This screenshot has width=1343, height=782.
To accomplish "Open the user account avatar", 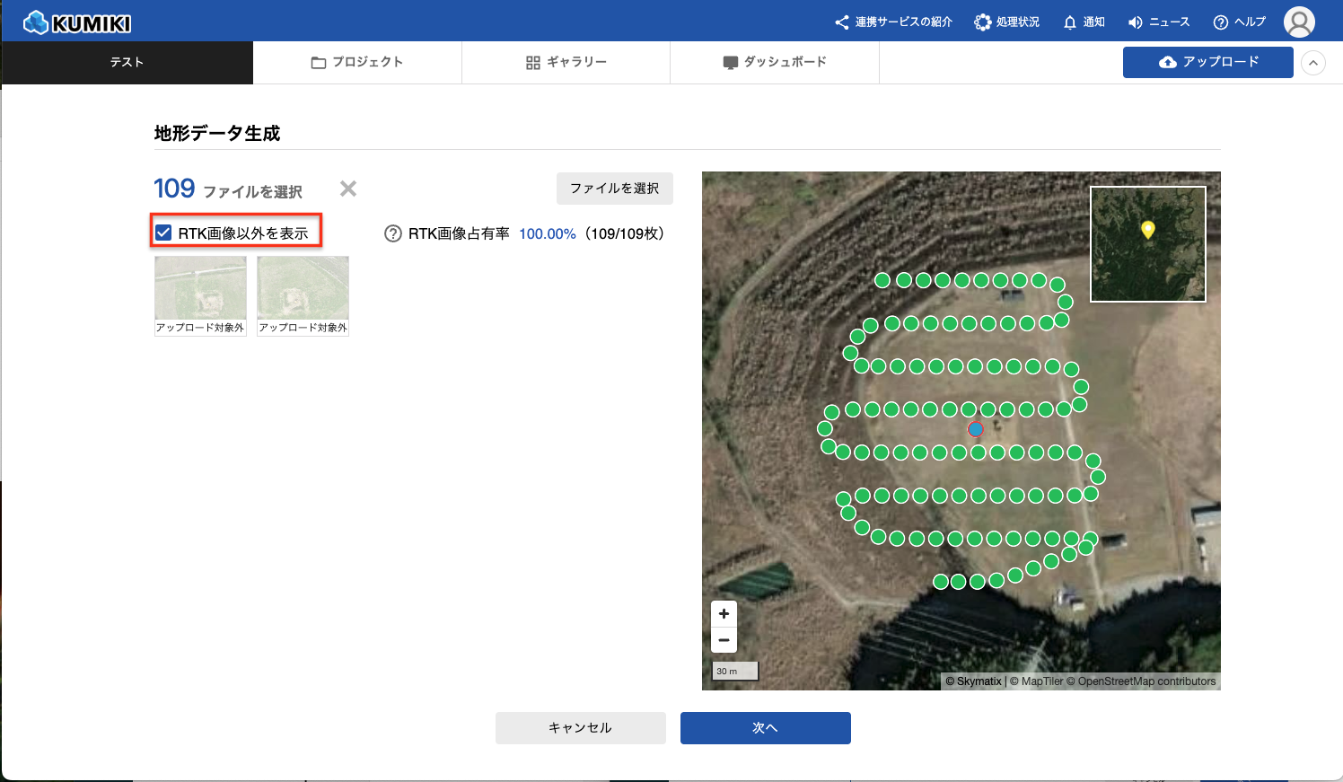I will 1298,22.
